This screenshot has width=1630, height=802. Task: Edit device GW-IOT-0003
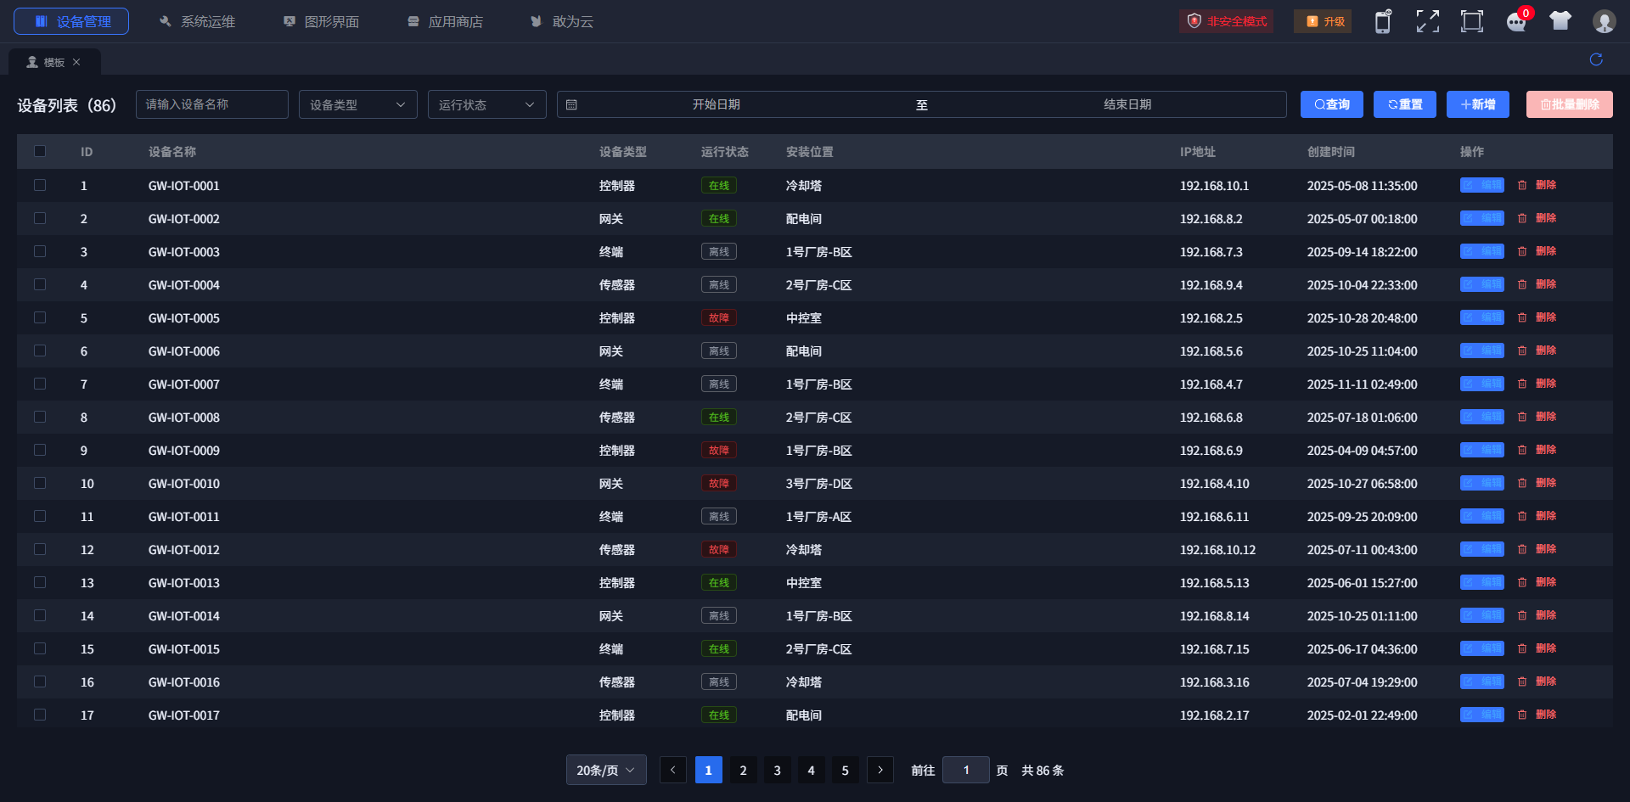tap(1481, 251)
